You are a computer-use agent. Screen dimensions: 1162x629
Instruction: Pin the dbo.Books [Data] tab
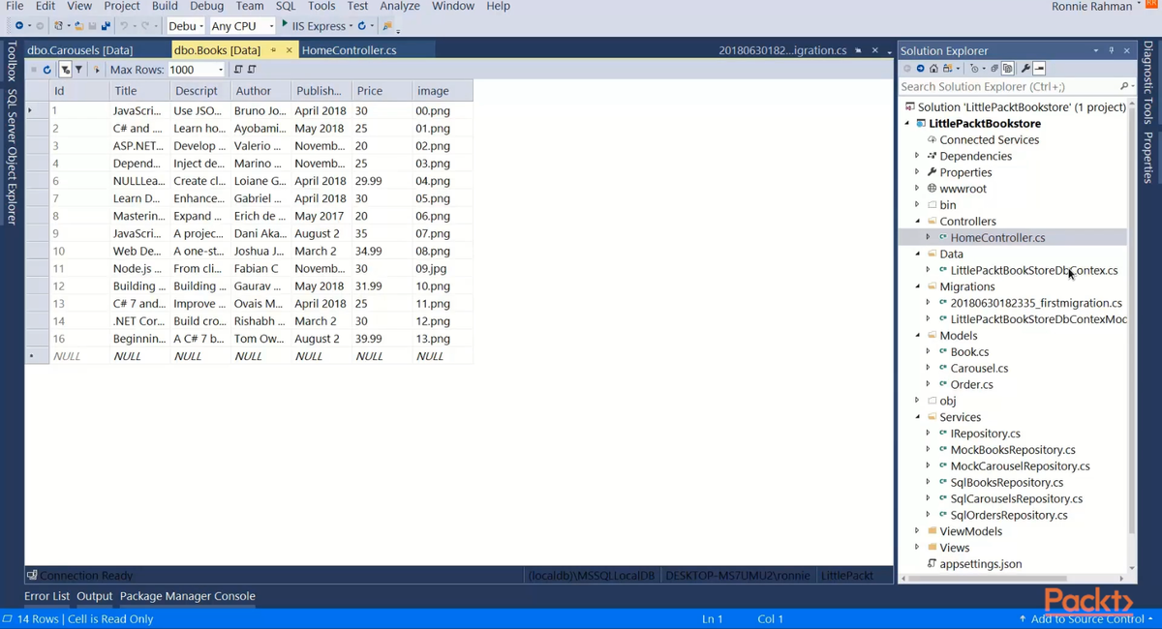click(273, 50)
